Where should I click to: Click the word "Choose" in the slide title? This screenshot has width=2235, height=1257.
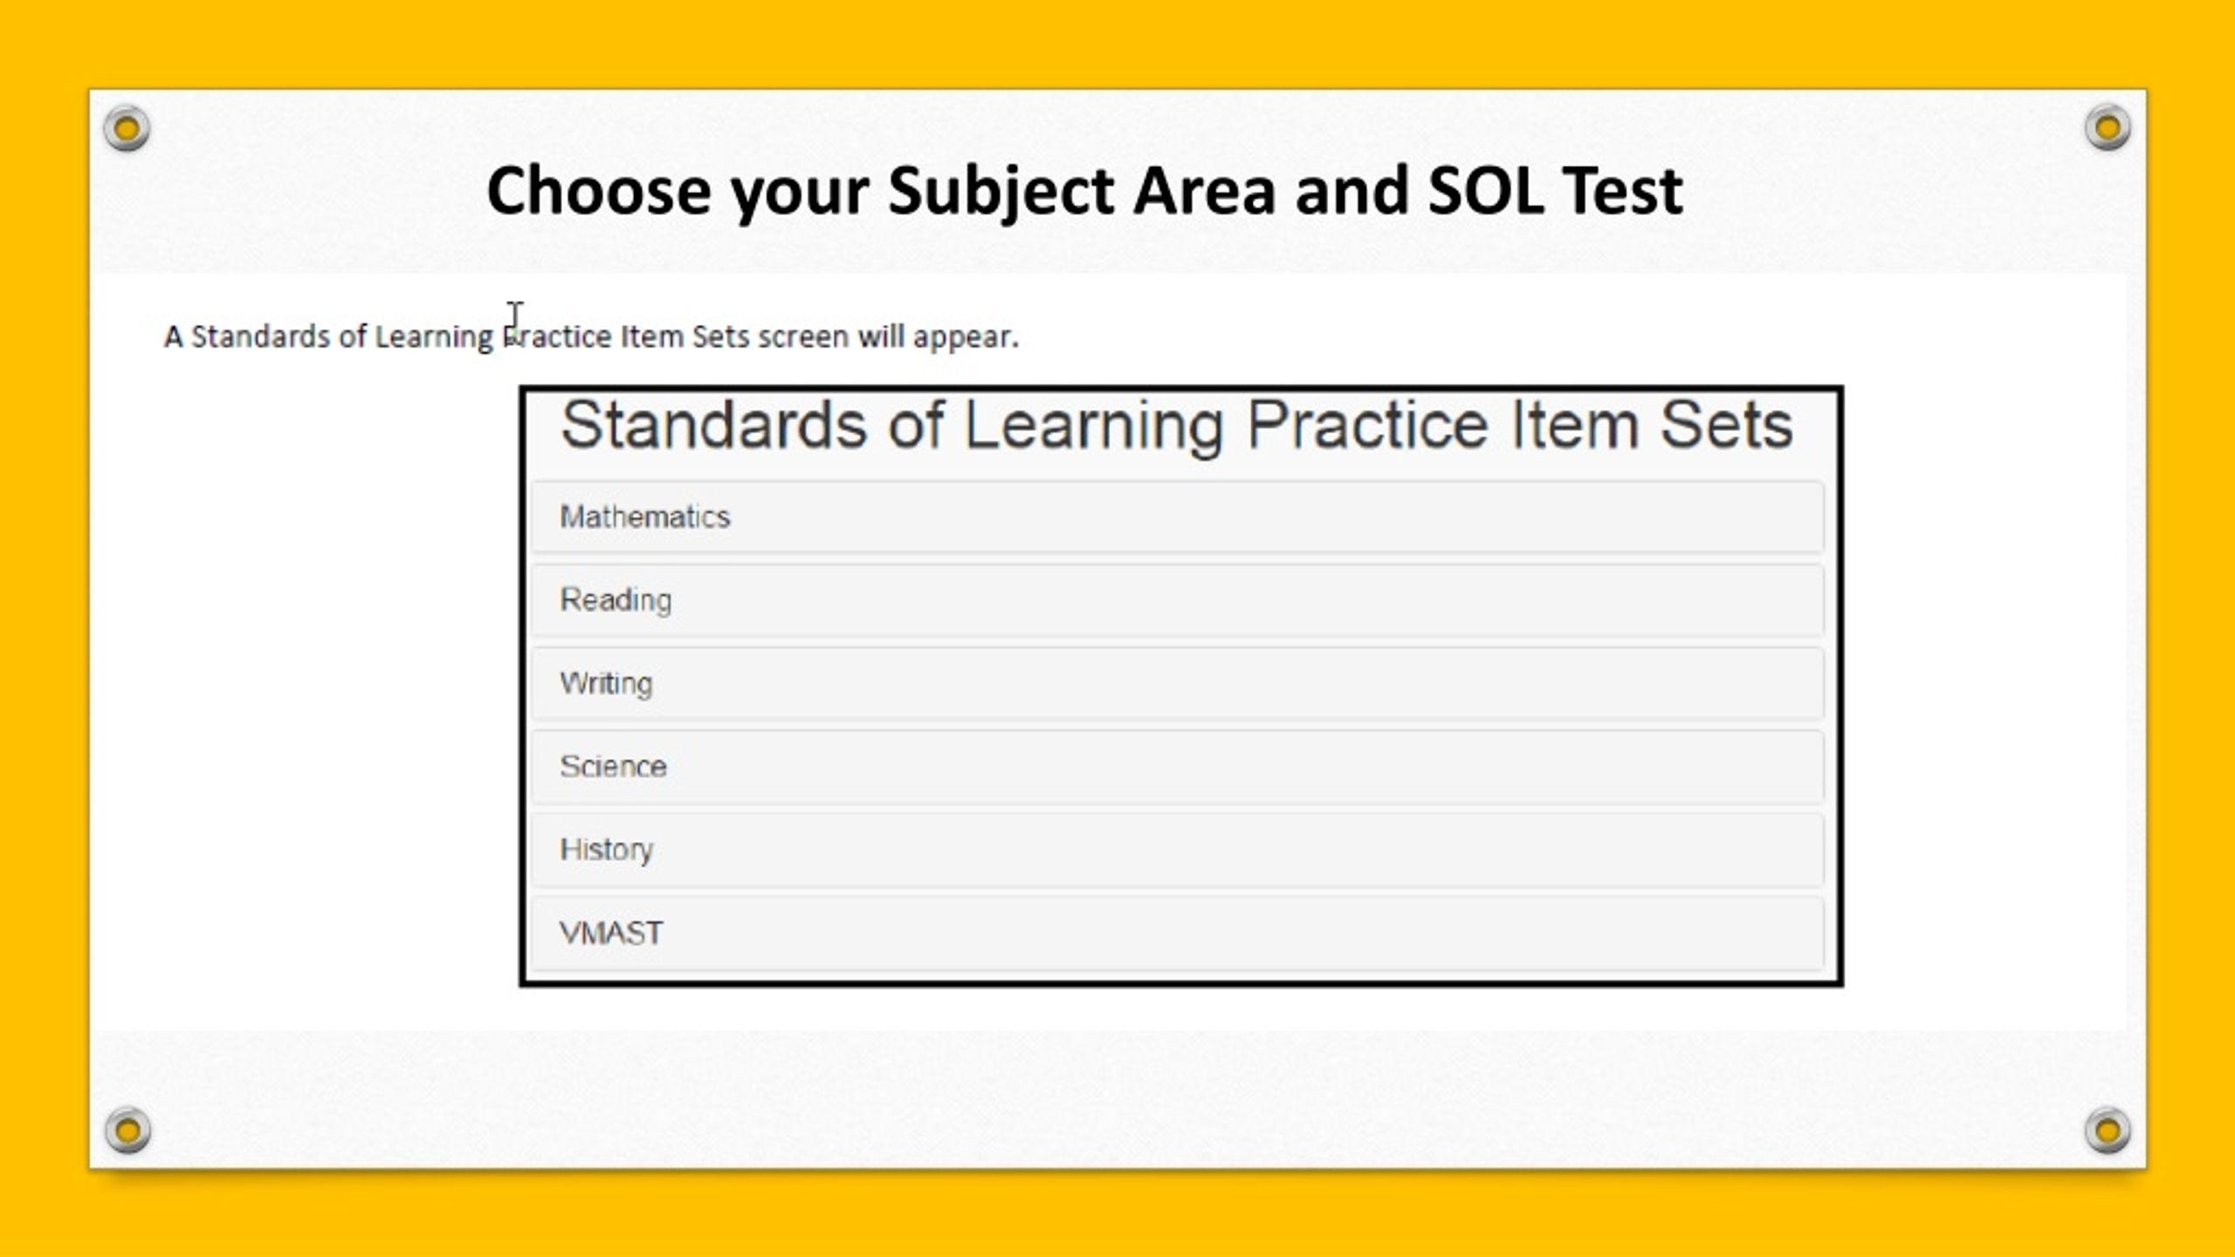pos(599,190)
